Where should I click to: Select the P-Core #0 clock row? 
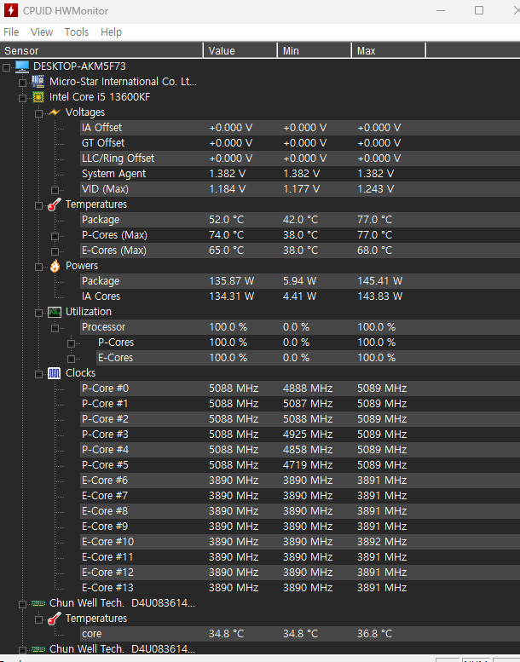point(300,389)
